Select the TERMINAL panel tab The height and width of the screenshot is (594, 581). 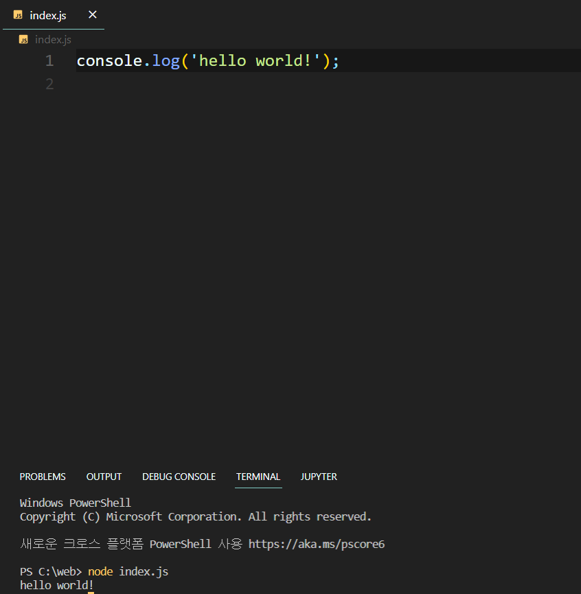[258, 477]
